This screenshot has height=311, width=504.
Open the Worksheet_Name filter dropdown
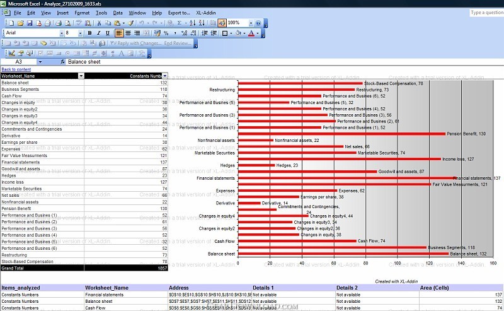coord(80,76)
